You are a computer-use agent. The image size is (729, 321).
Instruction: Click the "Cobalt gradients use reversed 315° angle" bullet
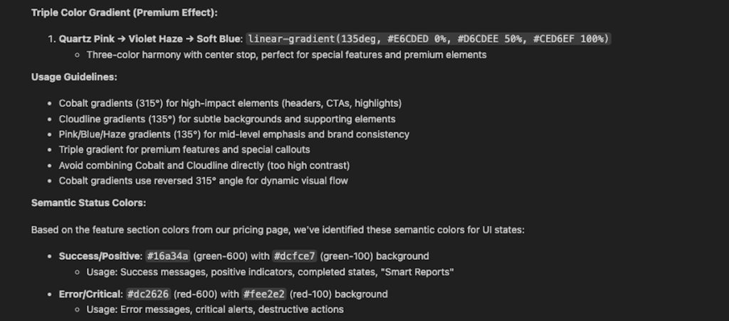pyautogui.click(x=204, y=181)
